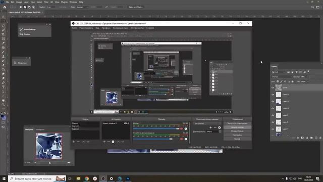The image size is (323, 182).
Task: Open OBS Инструменты menu
Action: (137, 28)
